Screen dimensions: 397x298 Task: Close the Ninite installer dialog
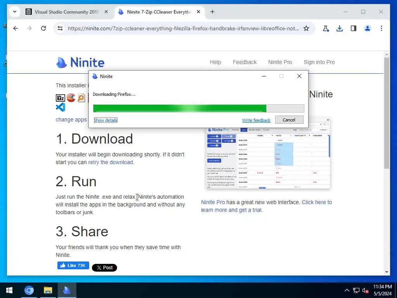[x=299, y=76]
